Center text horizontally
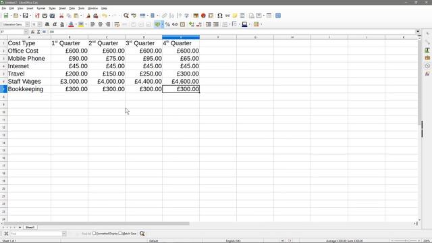This screenshot has width=432, height=243. [x=101, y=24]
